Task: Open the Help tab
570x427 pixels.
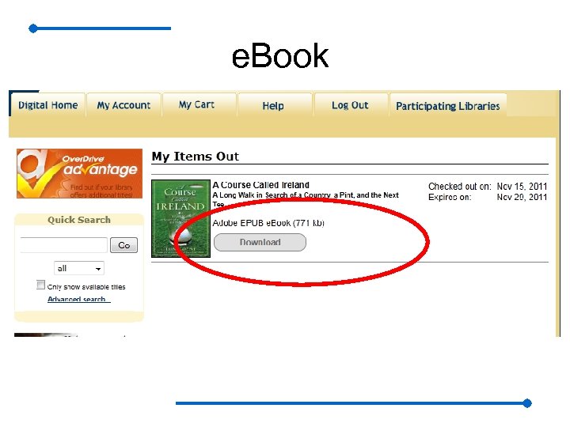Action: coord(273,106)
